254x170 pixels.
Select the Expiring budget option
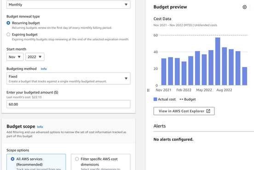pos(8,34)
